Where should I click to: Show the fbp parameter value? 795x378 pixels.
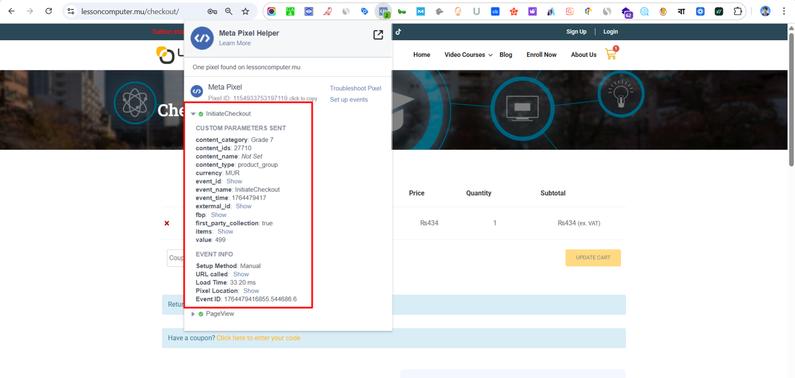point(219,215)
